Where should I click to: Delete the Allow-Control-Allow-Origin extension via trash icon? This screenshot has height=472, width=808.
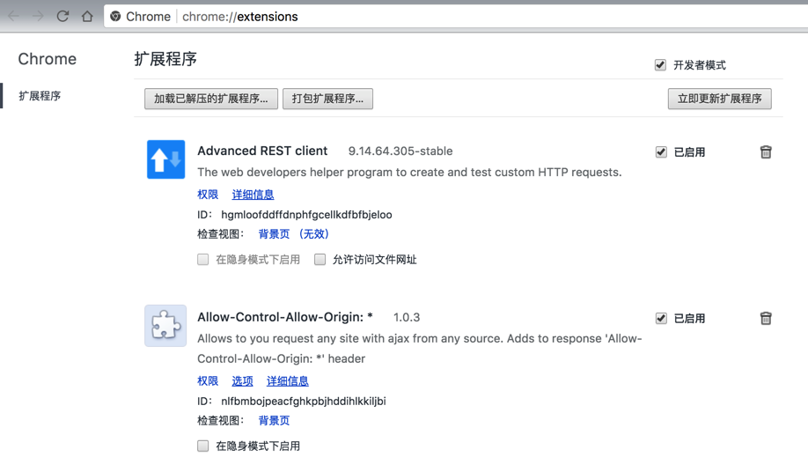766,319
